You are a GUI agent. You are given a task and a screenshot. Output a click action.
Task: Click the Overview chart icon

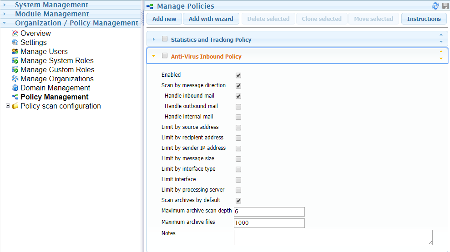[15, 33]
